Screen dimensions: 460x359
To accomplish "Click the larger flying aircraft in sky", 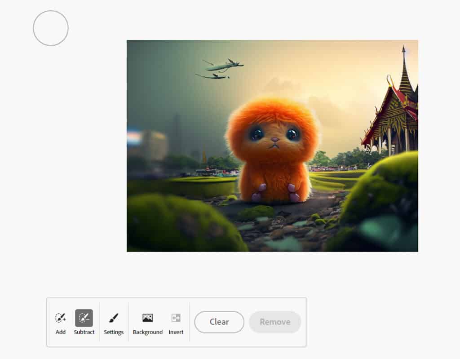I will click(225, 66).
